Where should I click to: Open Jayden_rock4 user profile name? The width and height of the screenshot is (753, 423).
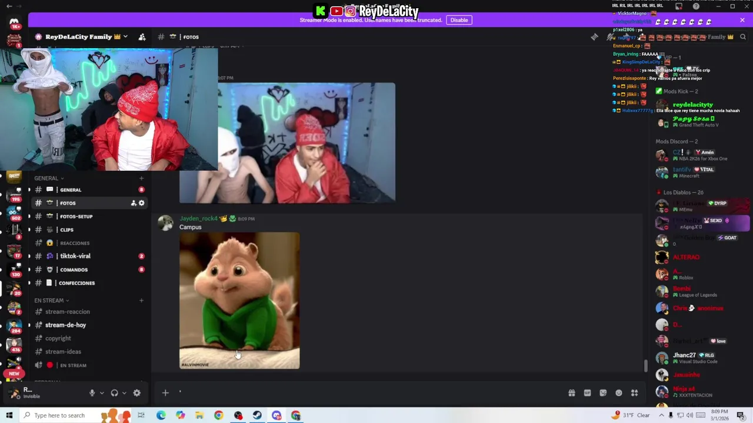tap(199, 219)
